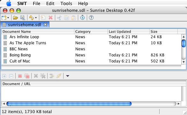The height and width of the screenshot is (115, 187).
Task: Open the Help menu
Action: [x=83, y=4]
